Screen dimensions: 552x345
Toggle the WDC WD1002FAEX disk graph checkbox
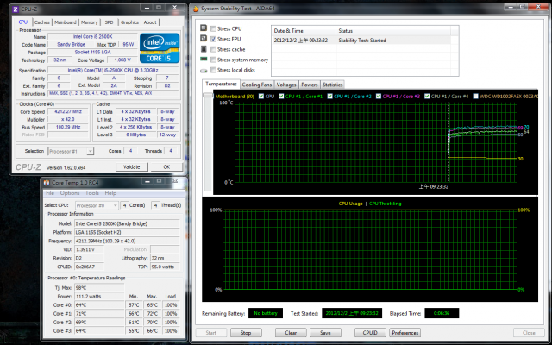[x=475, y=96]
